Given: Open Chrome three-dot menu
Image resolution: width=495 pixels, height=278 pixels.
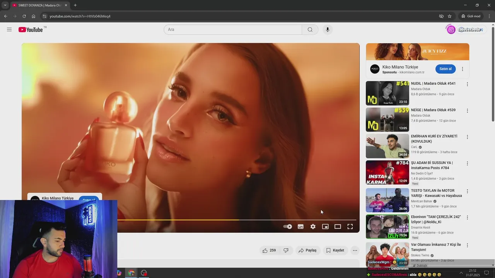Looking at the screenshot, I should pyautogui.click(x=490, y=16).
